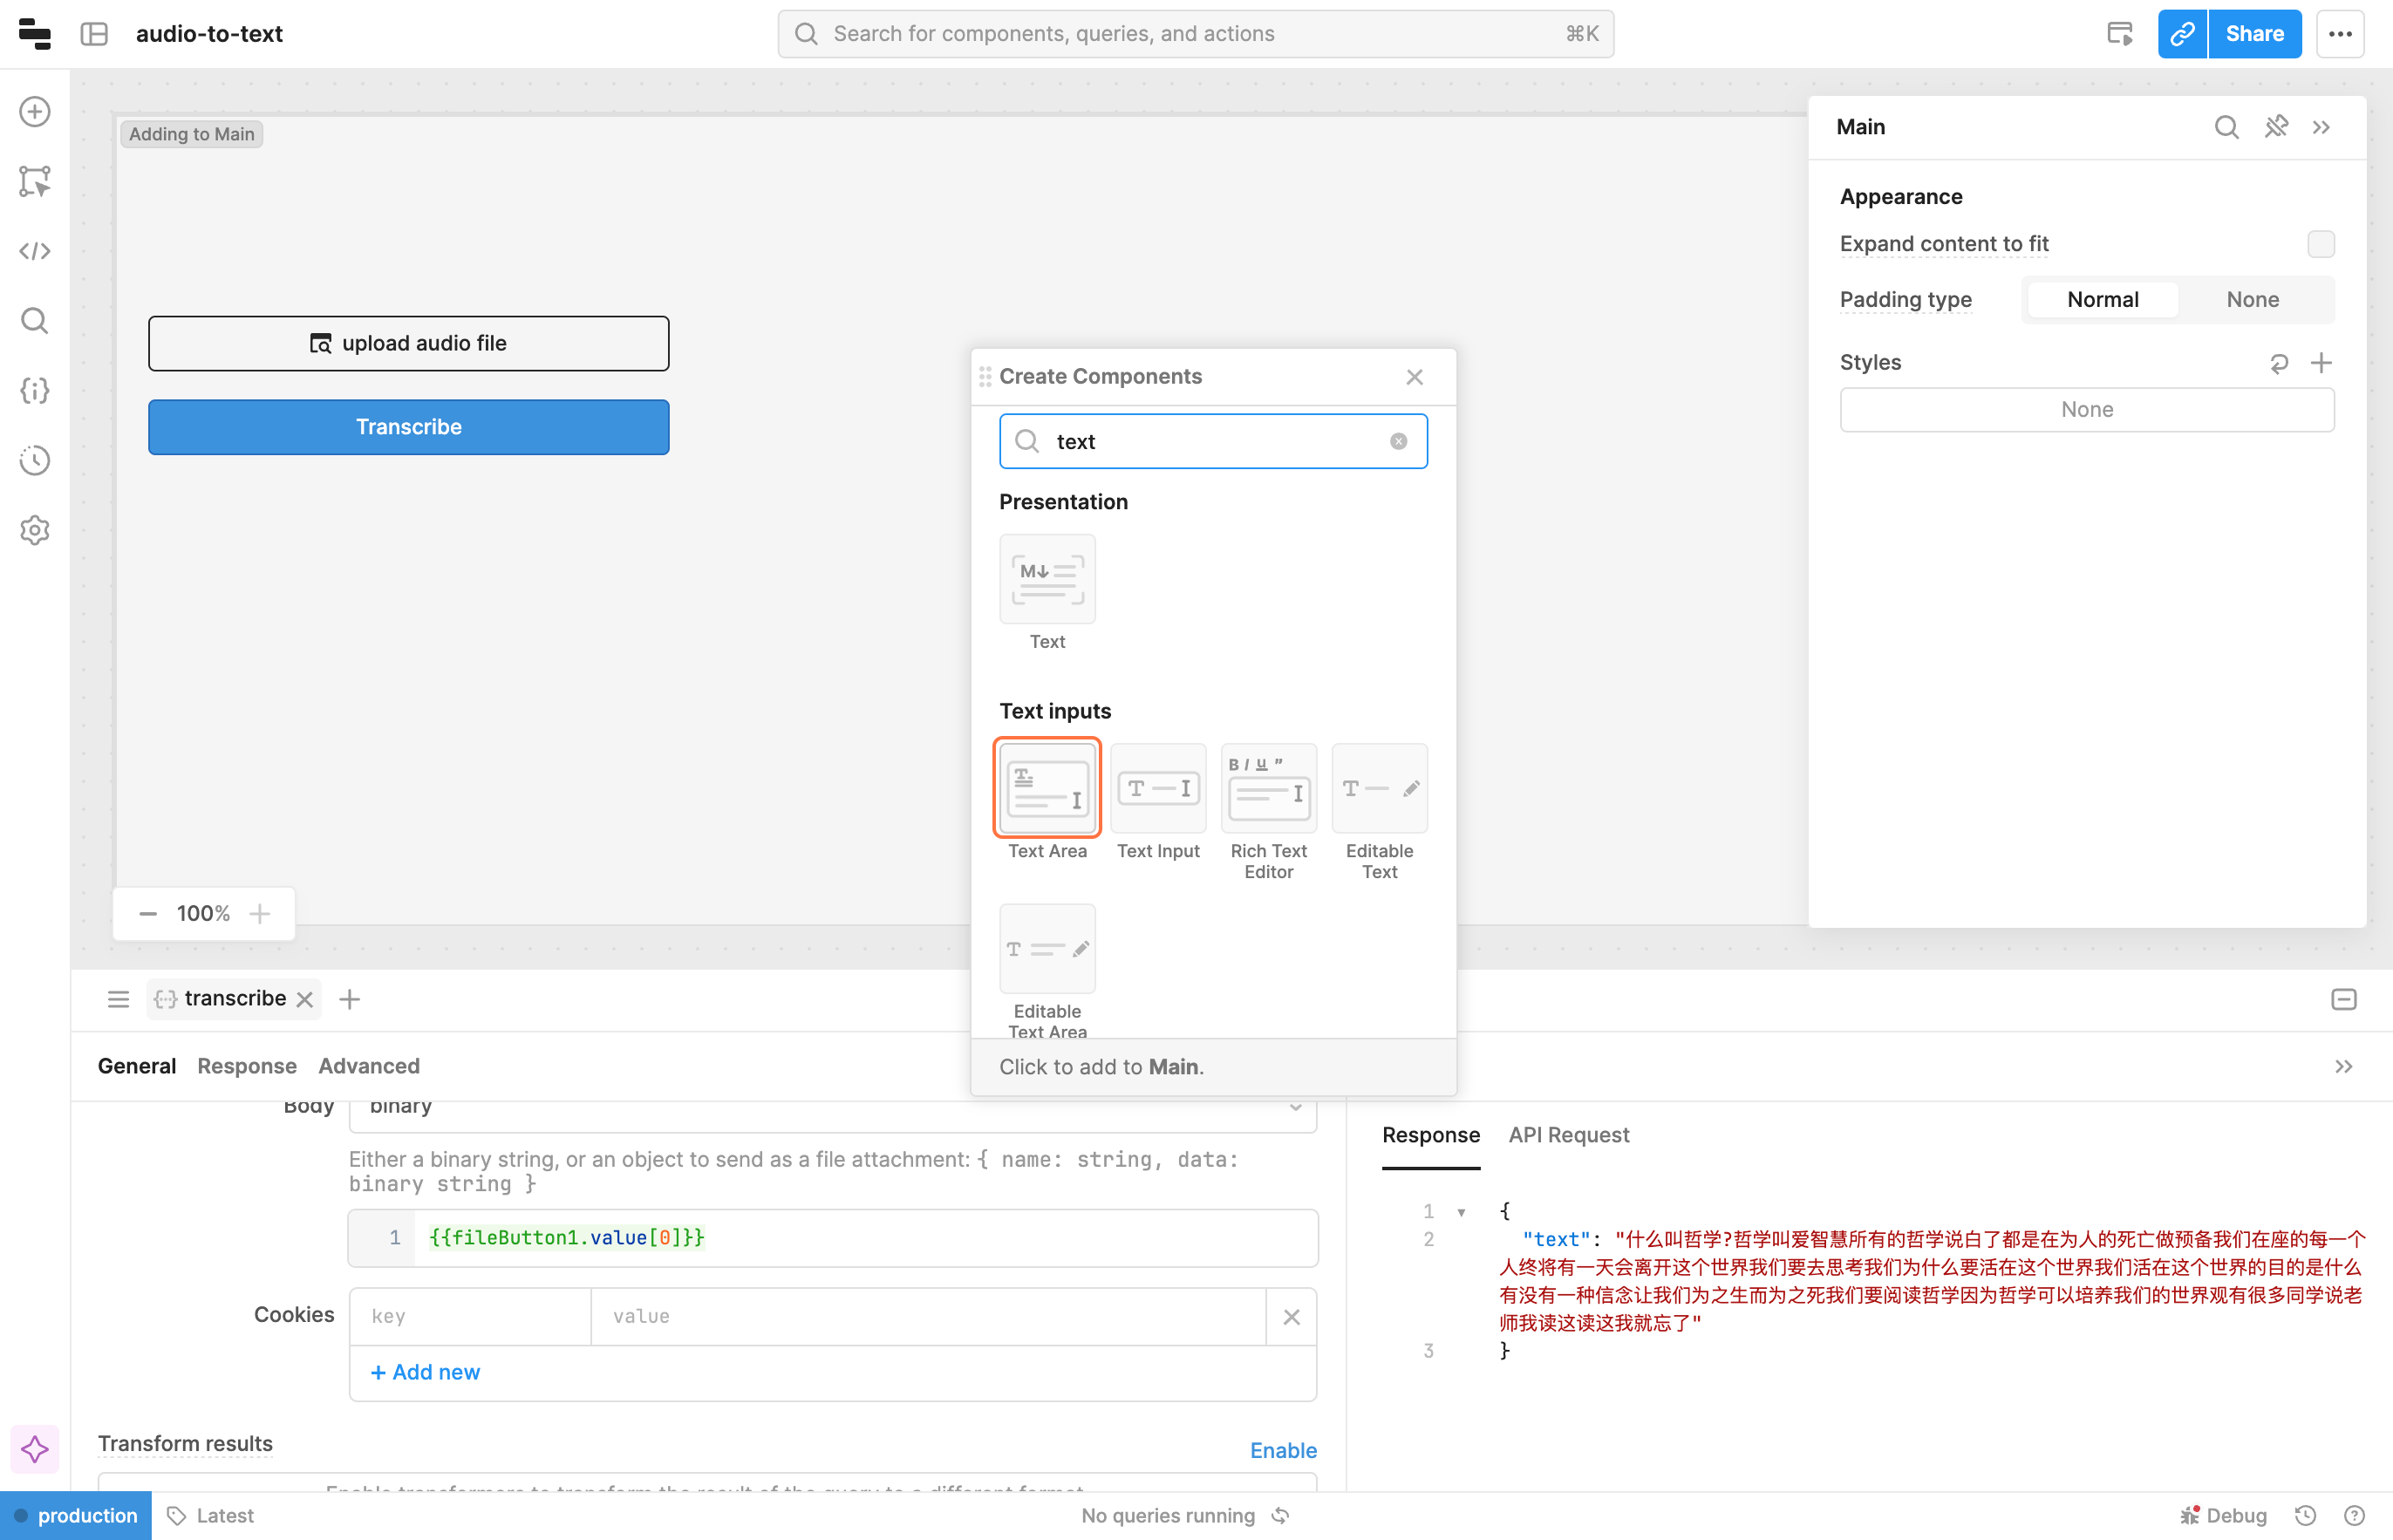
Task: Click the blue Transcribe button
Action: [408, 427]
